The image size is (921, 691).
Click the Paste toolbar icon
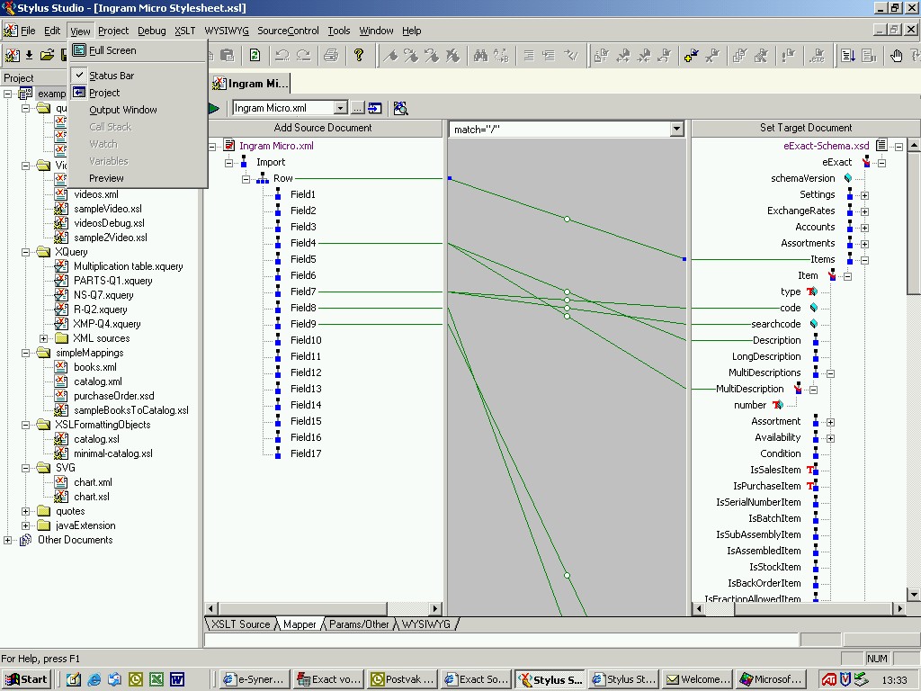point(227,55)
